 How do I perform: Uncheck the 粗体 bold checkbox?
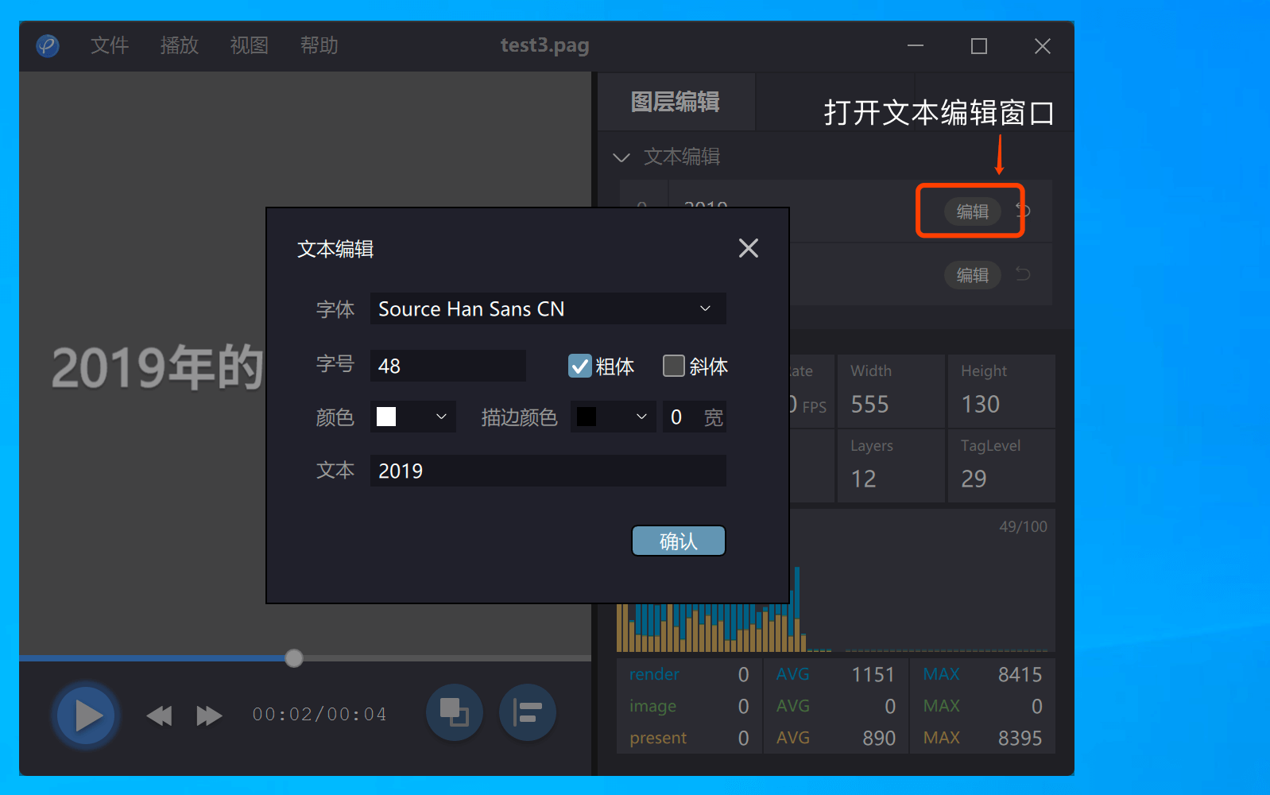tap(580, 366)
